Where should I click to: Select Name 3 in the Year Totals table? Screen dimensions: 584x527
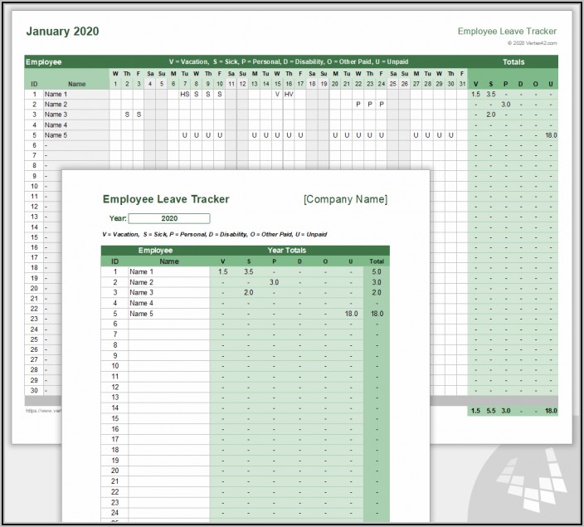[142, 292]
